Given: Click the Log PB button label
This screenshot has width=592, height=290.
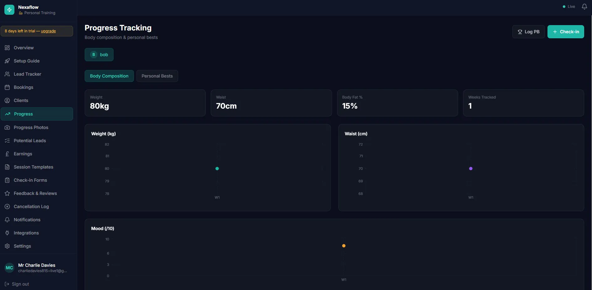Looking at the screenshot, I should tap(532, 32).
